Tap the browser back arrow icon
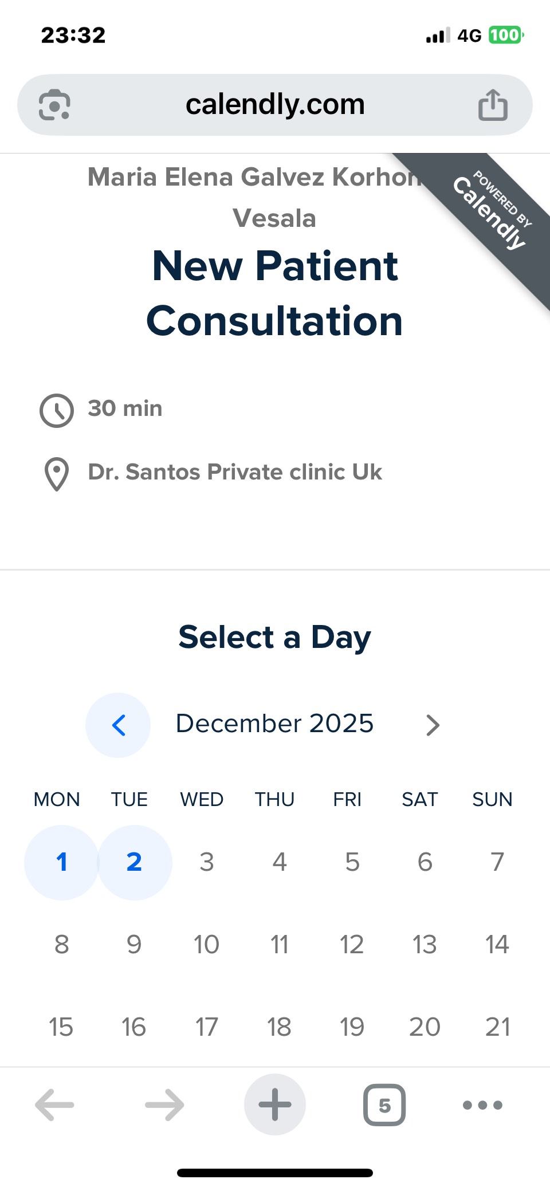This screenshot has width=550, height=1191. pos(54,1104)
